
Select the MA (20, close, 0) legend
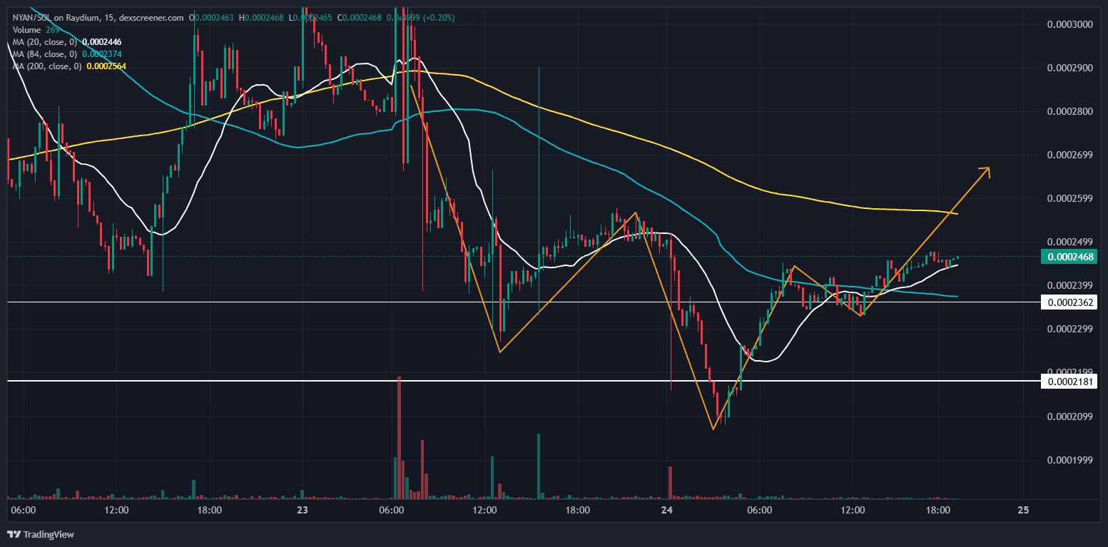[44, 42]
